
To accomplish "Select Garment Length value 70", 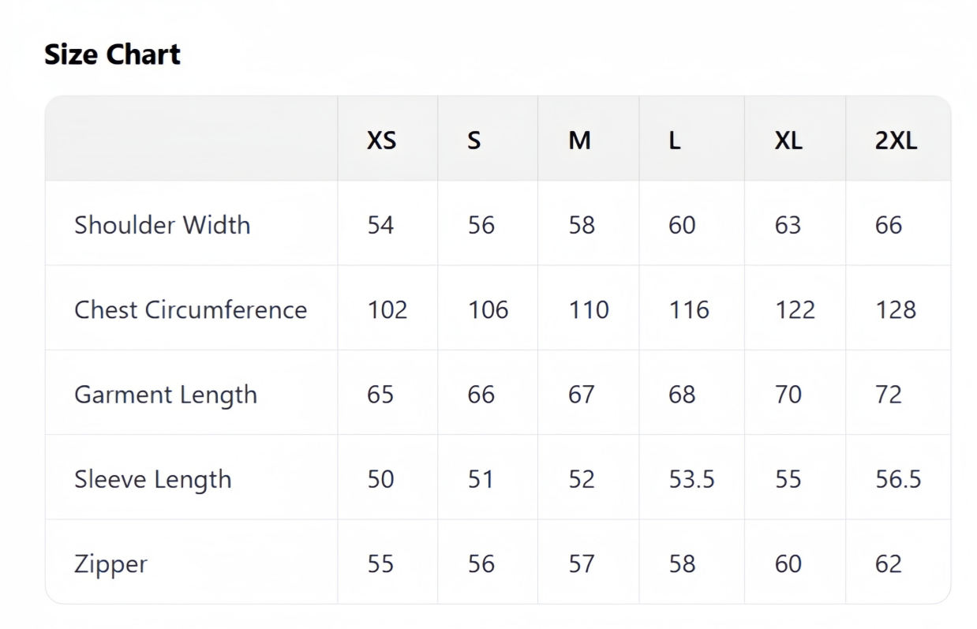I will click(x=788, y=394).
